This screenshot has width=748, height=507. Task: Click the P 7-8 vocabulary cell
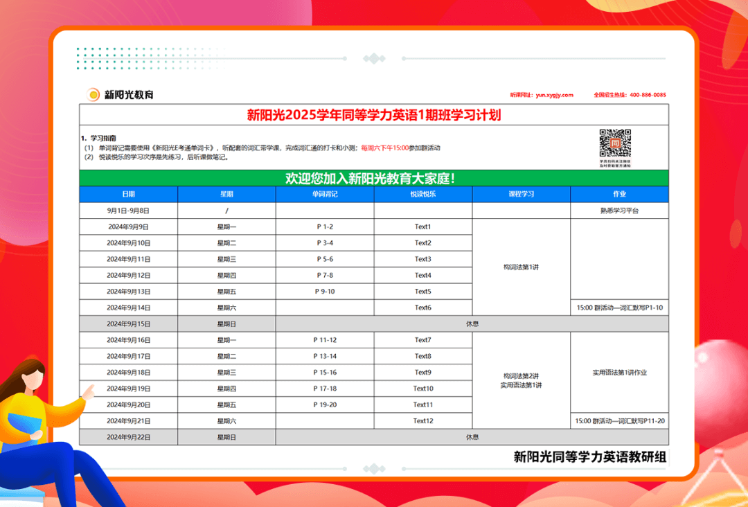tap(325, 275)
